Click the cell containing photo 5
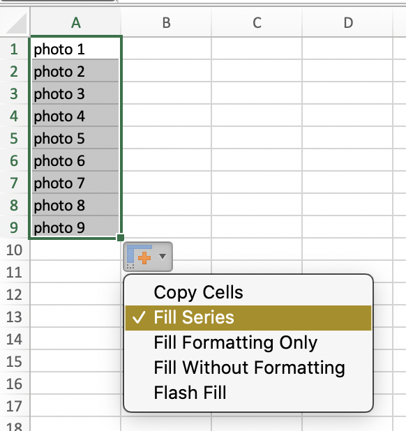This screenshot has width=406, height=431. coord(75,137)
